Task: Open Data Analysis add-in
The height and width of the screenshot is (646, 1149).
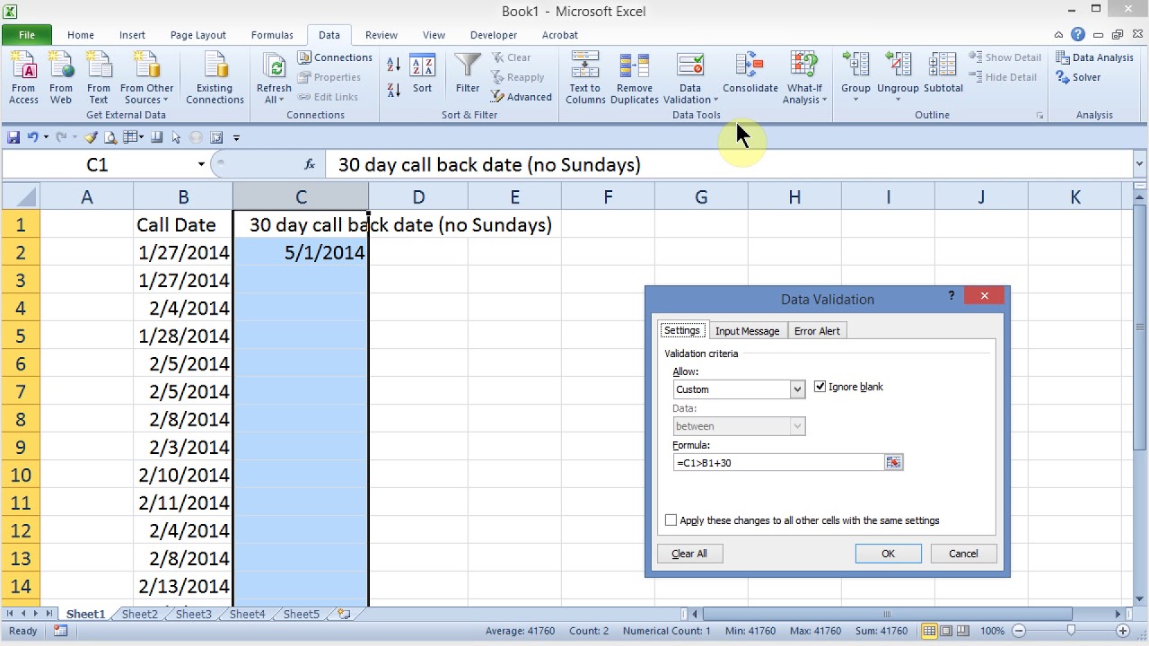Action: pyautogui.click(x=1095, y=57)
